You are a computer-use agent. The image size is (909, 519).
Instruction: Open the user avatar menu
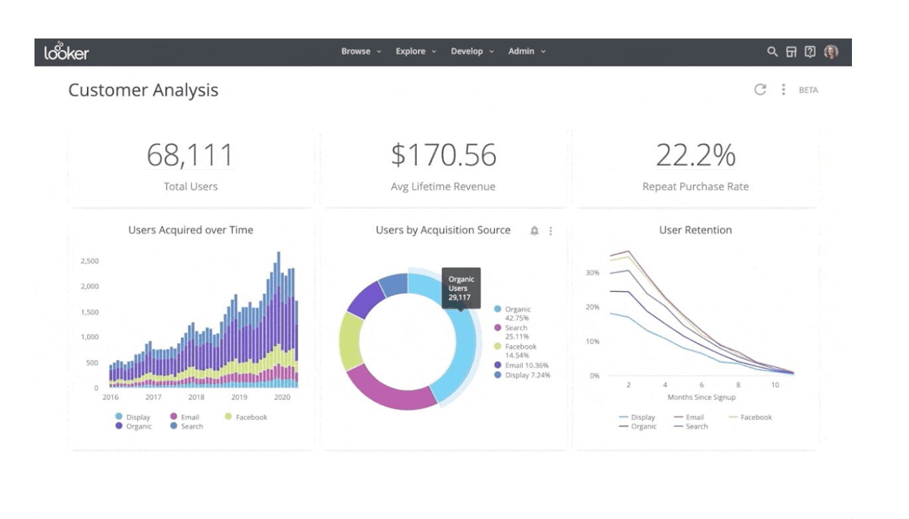830,50
